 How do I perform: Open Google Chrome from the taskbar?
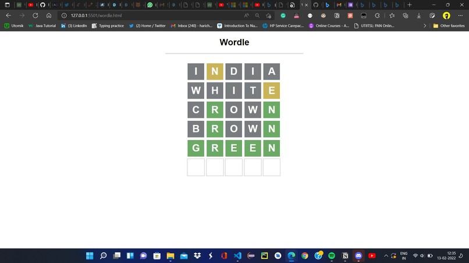pyautogui.click(x=305, y=255)
